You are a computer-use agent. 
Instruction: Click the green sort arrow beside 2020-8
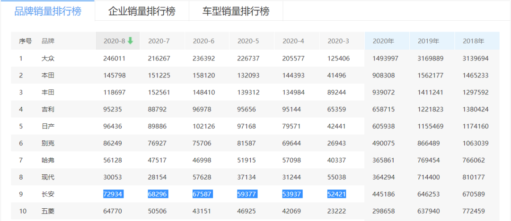131,41
